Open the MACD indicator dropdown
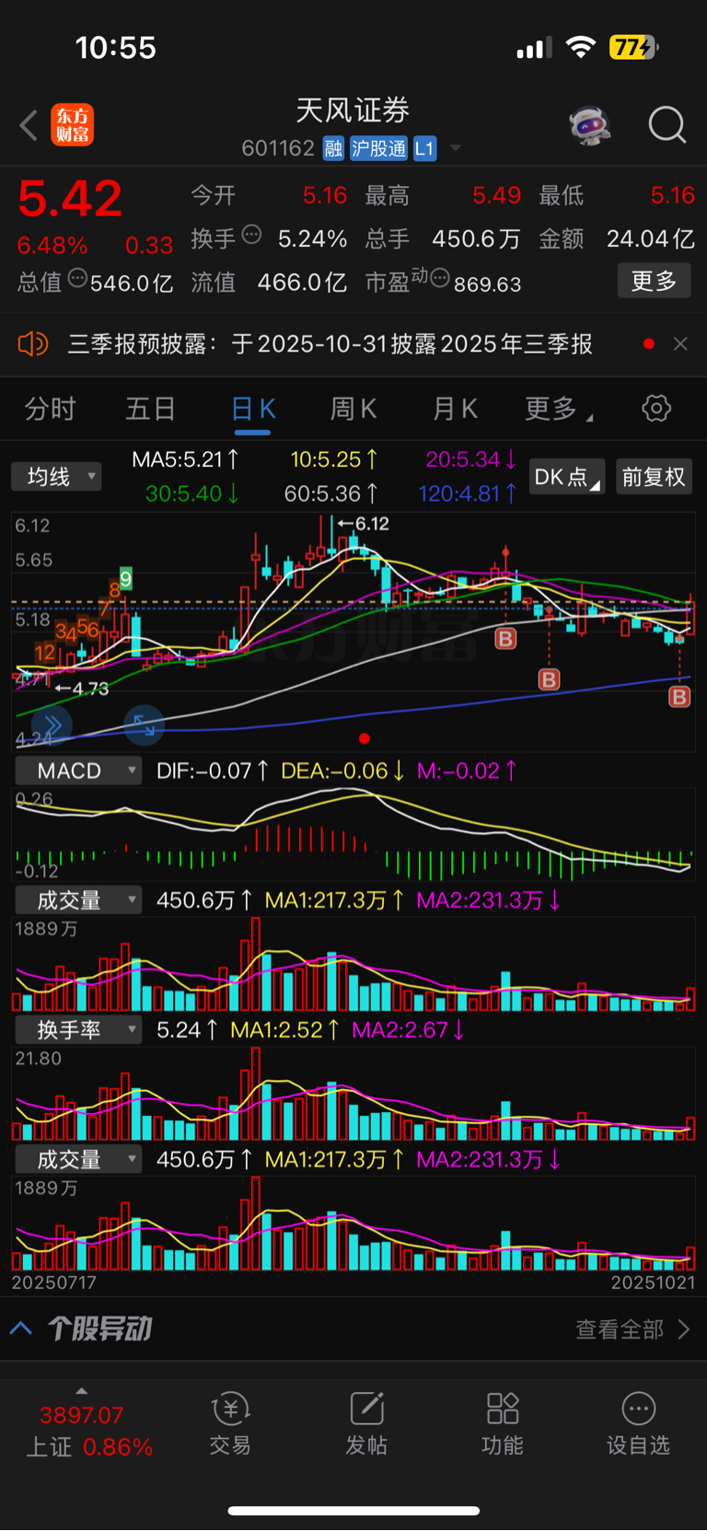Image resolution: width=707 pixels, height=1531 pixels. click(78, 771)
